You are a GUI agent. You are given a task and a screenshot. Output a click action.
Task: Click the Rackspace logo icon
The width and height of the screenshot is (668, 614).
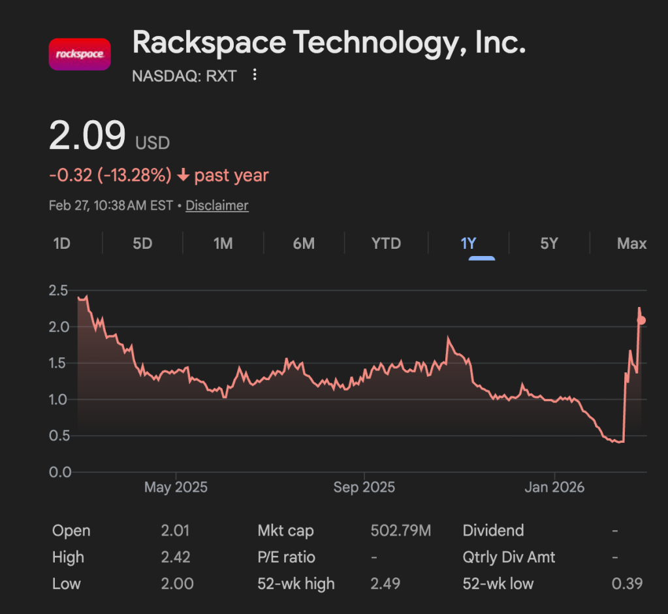click(x=80, y=54)
